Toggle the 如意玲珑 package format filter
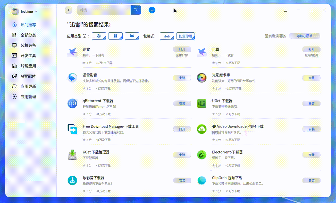336x203 pixels. pos(186,36)
